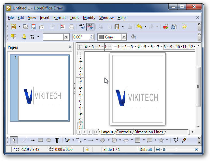
Task: Click the Line highlighter icon
Action: coord(24,37)
